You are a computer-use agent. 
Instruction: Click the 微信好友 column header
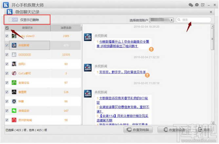click(x=28, y=28)
